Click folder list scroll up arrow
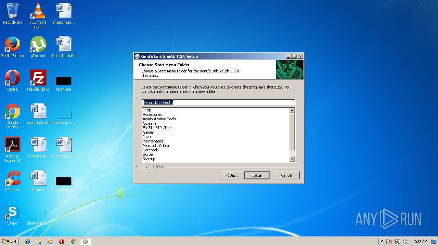This screenshot has height=246, width=438. click(x=292, y=110)
